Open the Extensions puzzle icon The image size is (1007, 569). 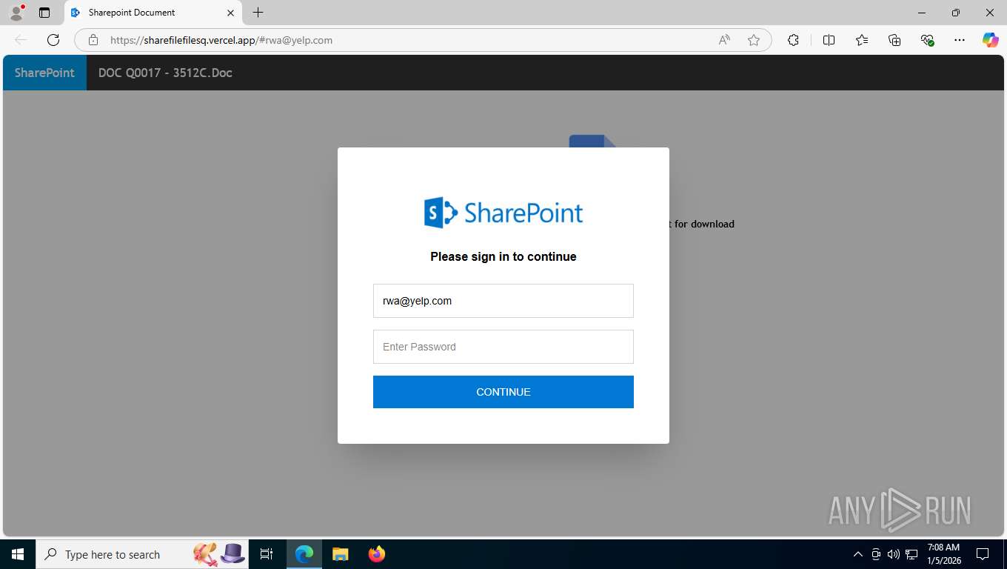coord(793,40)
